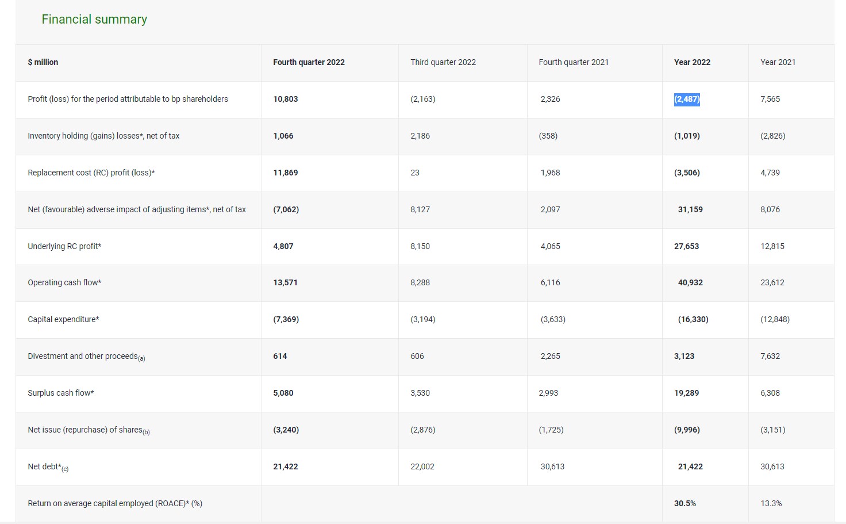Click the 27,653 underlying RC profit value
Image resolution: width=846 pixels, height=524 pixels.
pos(686,246)
